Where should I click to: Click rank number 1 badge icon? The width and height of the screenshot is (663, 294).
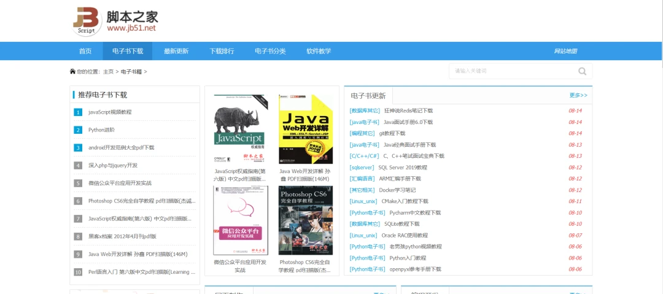click(x=78, y=112)
